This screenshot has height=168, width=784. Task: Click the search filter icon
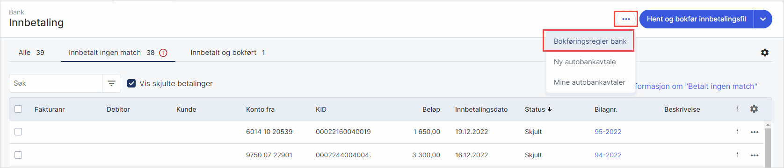[111, 83]
